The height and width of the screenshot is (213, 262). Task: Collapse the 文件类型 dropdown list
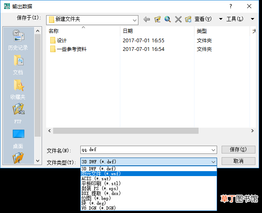click(213, 162)
